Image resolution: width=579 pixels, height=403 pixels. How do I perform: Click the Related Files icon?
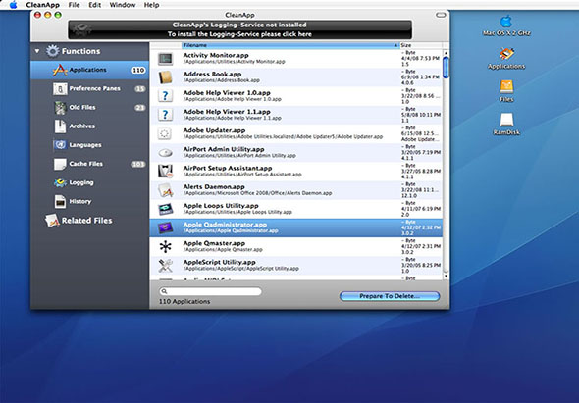tap(52, 221)
